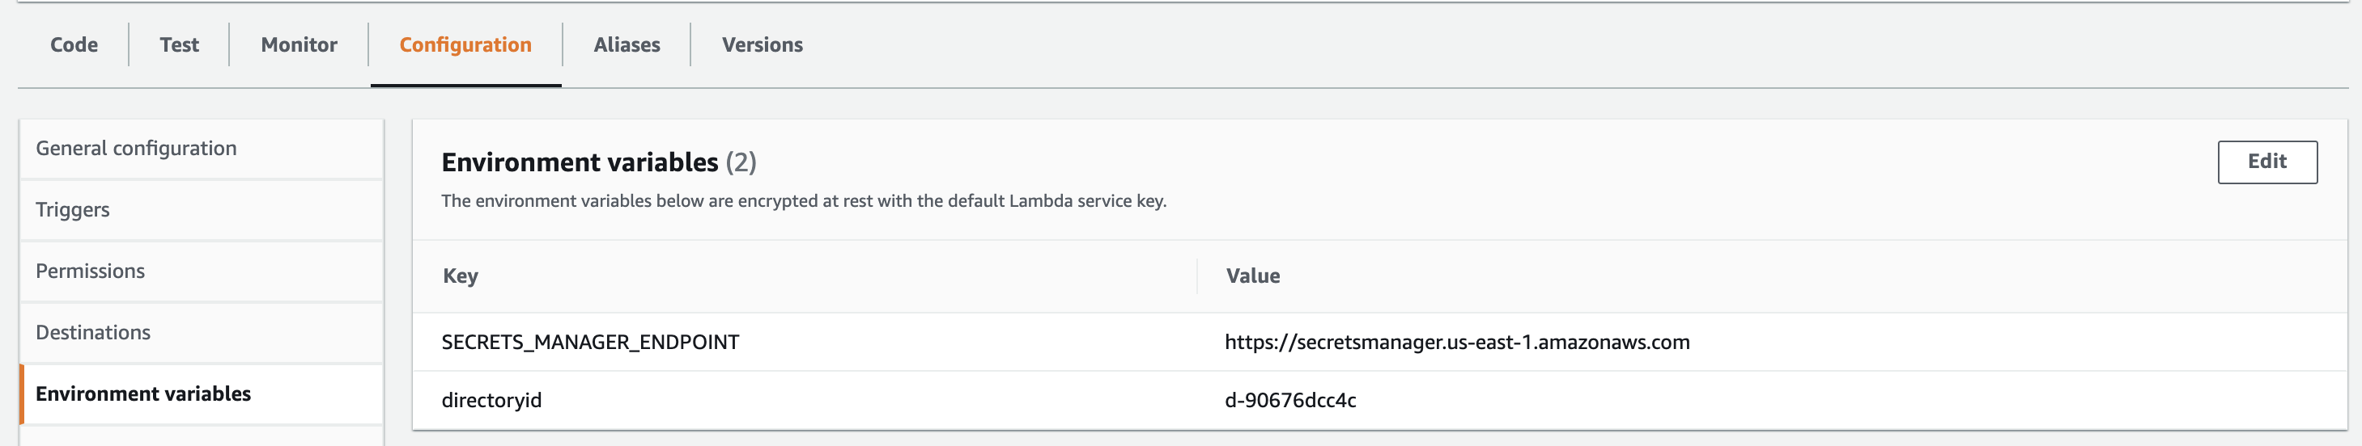2362x446 pixels.
Task: Click the divider between Key and Value columns
Action: (x=1196, y=276)
